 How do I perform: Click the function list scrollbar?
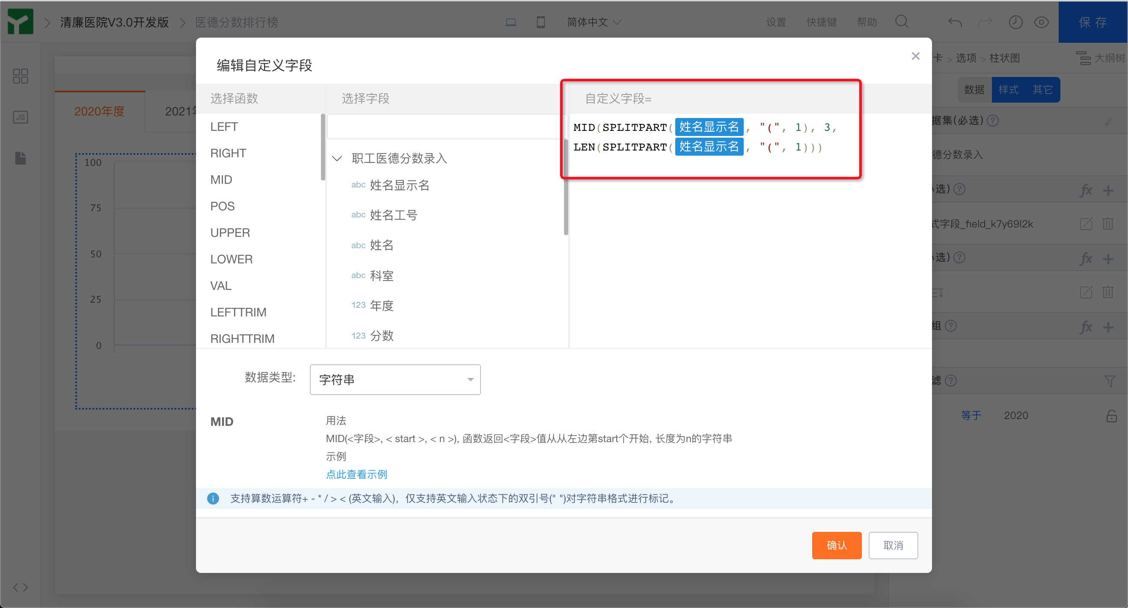323,147
